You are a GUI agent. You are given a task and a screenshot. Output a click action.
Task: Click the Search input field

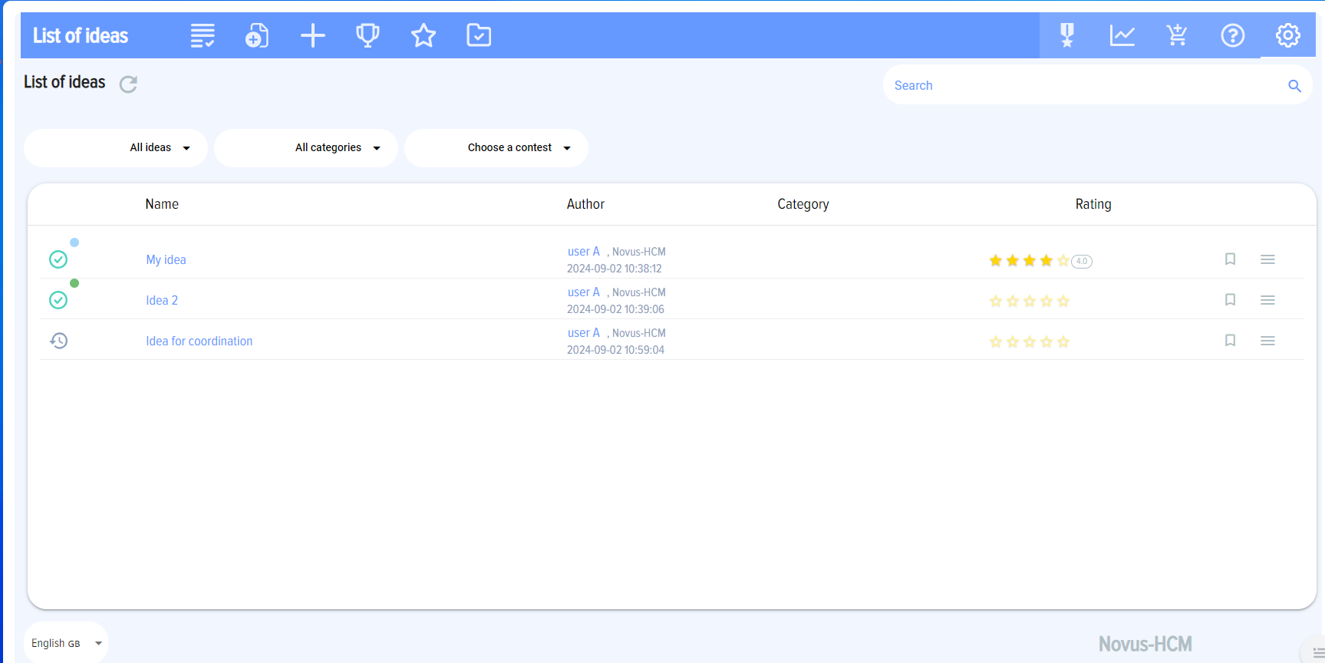[x=1082, y=85]
